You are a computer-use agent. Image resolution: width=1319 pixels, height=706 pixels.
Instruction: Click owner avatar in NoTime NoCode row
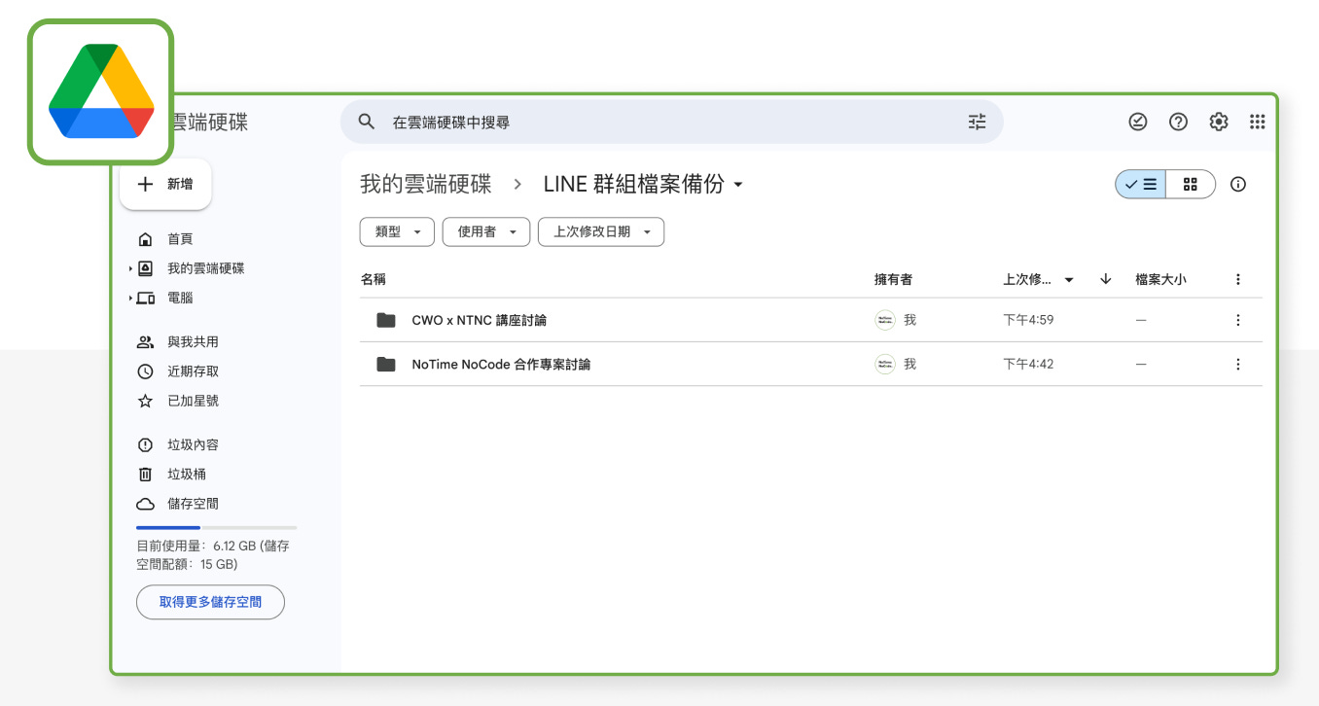885,365
